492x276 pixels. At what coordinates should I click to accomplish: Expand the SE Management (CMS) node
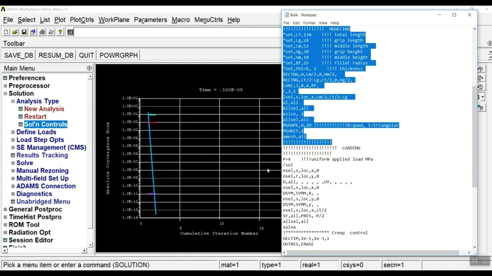[13, 148]
